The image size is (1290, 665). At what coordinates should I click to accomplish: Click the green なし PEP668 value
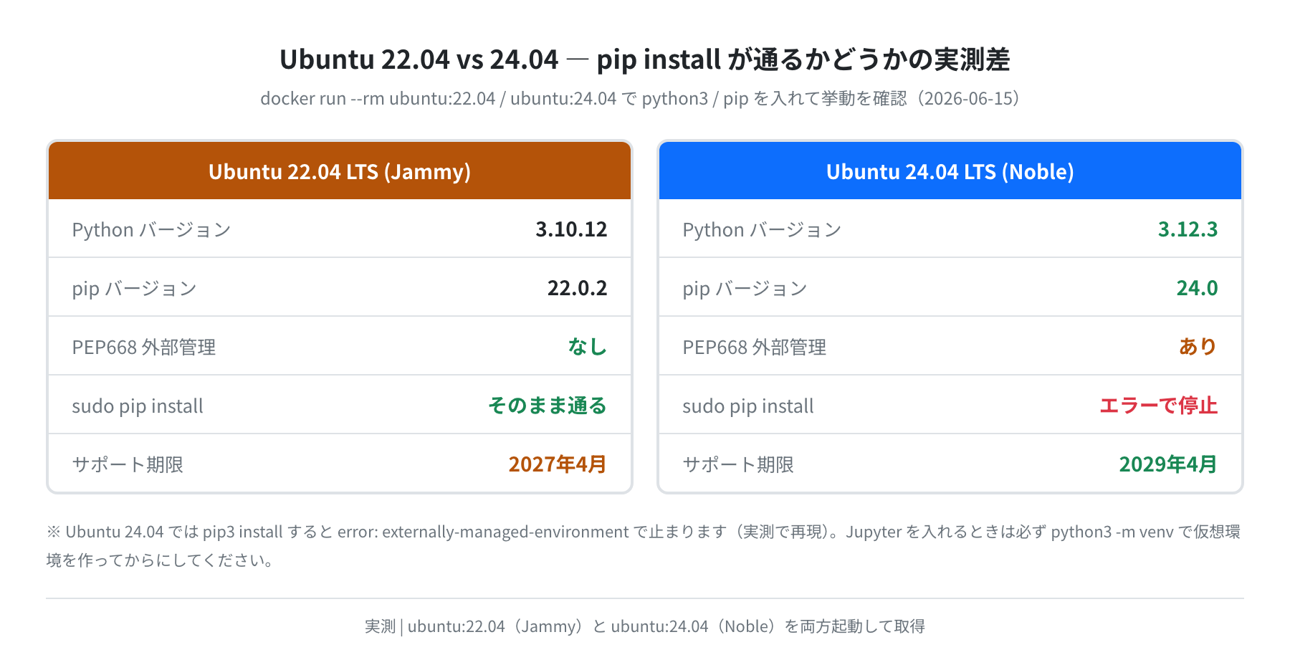point(588,347)
